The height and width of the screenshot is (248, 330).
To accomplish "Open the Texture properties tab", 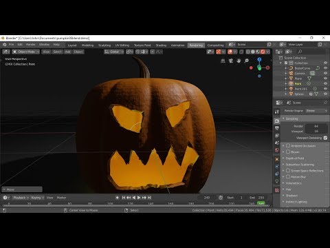I will [277, 190].
